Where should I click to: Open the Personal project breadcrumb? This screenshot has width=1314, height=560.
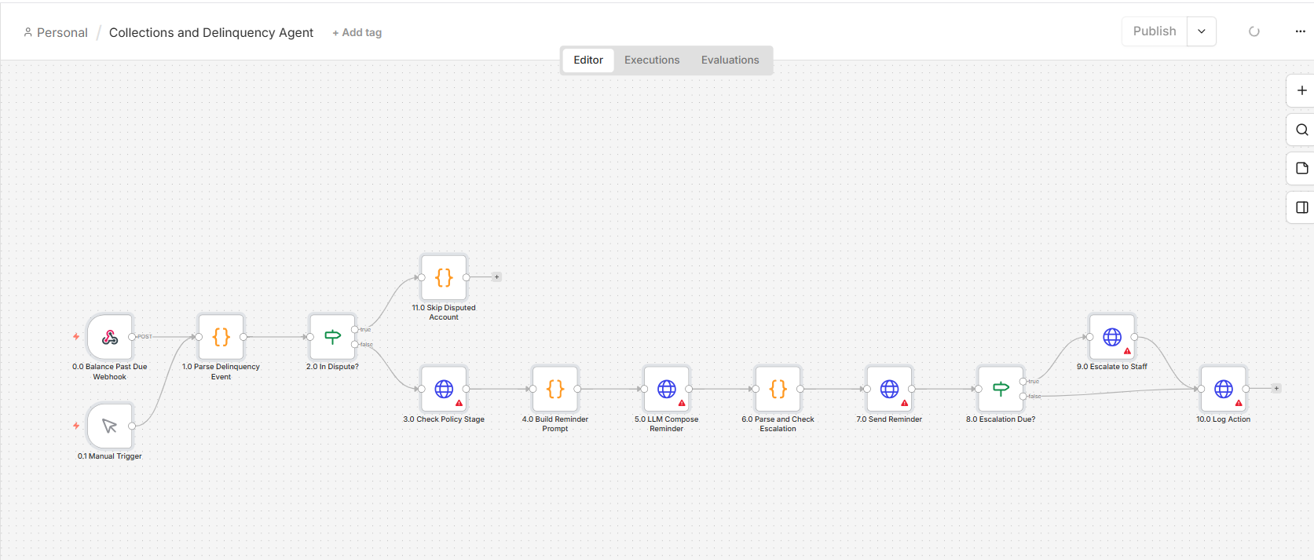pyautogui.click(x=56, y=32)
